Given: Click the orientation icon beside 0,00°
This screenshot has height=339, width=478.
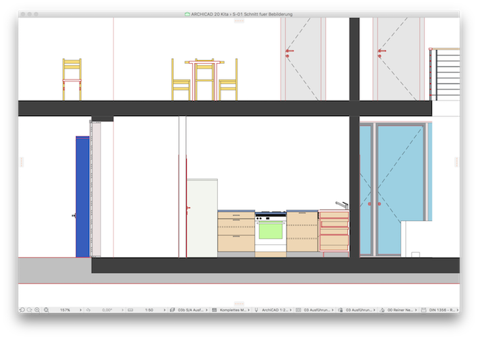Looking at the screenshot, I should coord(88,310).
